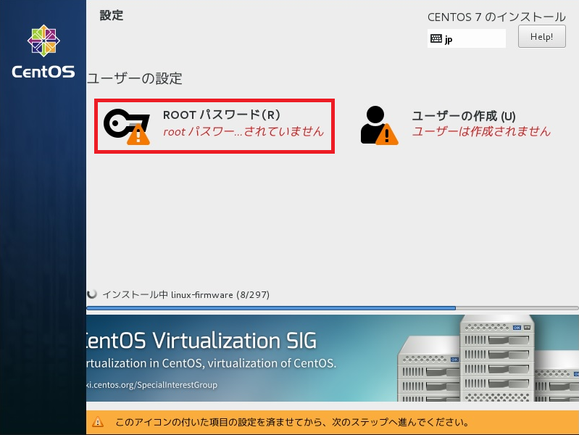Click the red root password not set text
Screen dimensions: 579x435
click(243, 131)
